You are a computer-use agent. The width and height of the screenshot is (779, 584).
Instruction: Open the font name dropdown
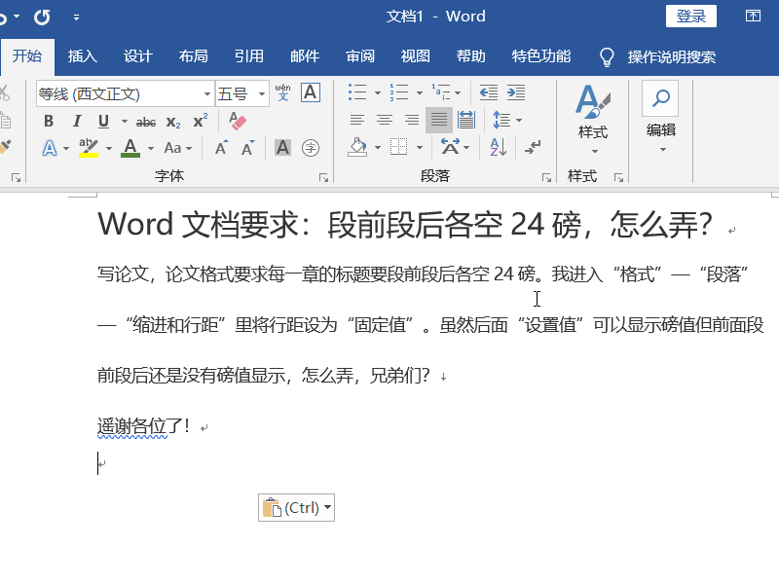pos(207,94)
